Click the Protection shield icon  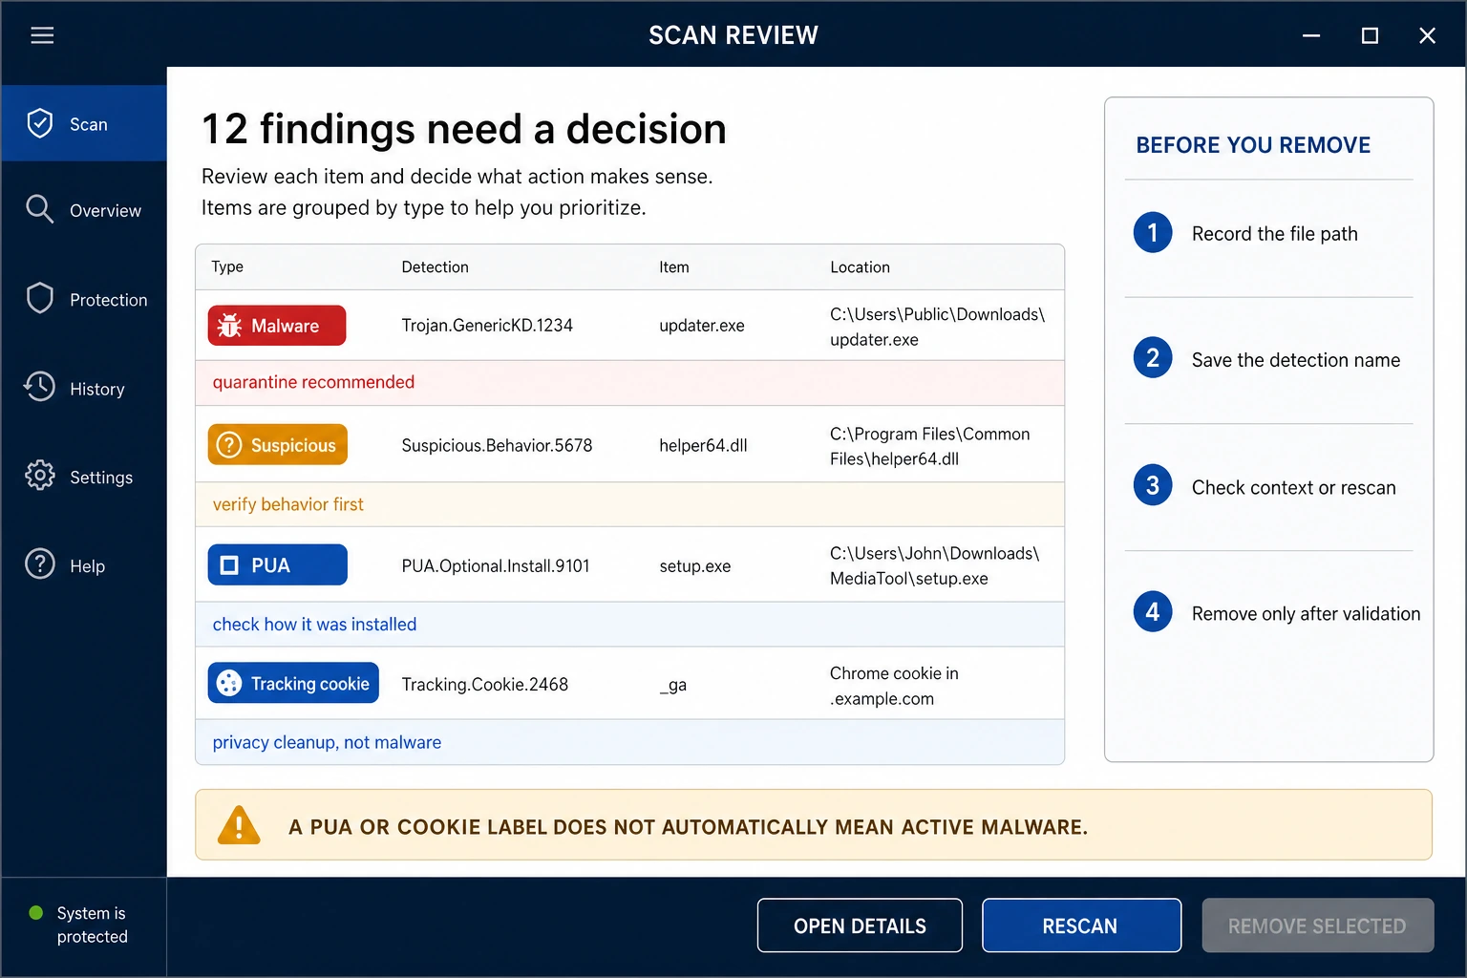click(39, 298)
